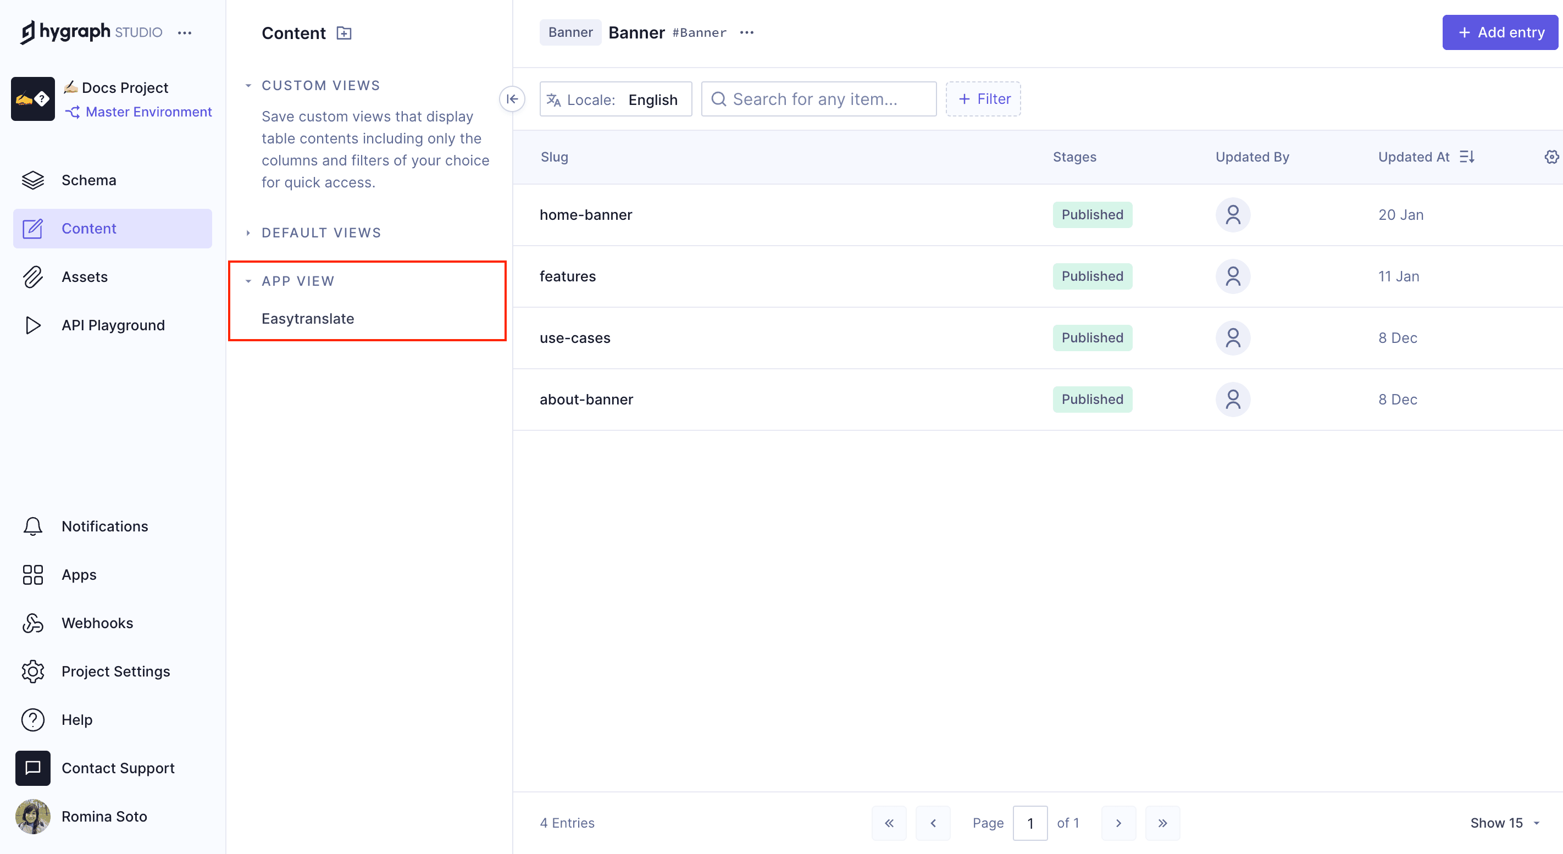Open the Banner model options menu
This screenshot has width=1563, height=854.
pyautogui.click(x=747, y=32)
